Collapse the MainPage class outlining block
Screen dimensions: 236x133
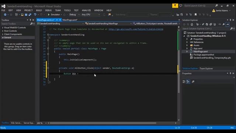(x=48, y=48)
